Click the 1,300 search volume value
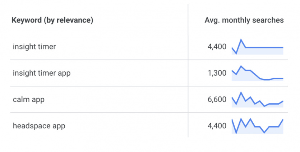This screenshot has height=152, width=300. point(217,73)
